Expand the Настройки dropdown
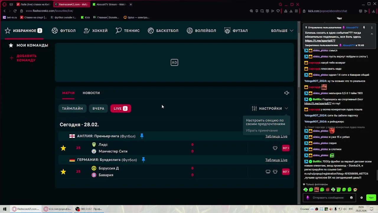 coord(270,109)
